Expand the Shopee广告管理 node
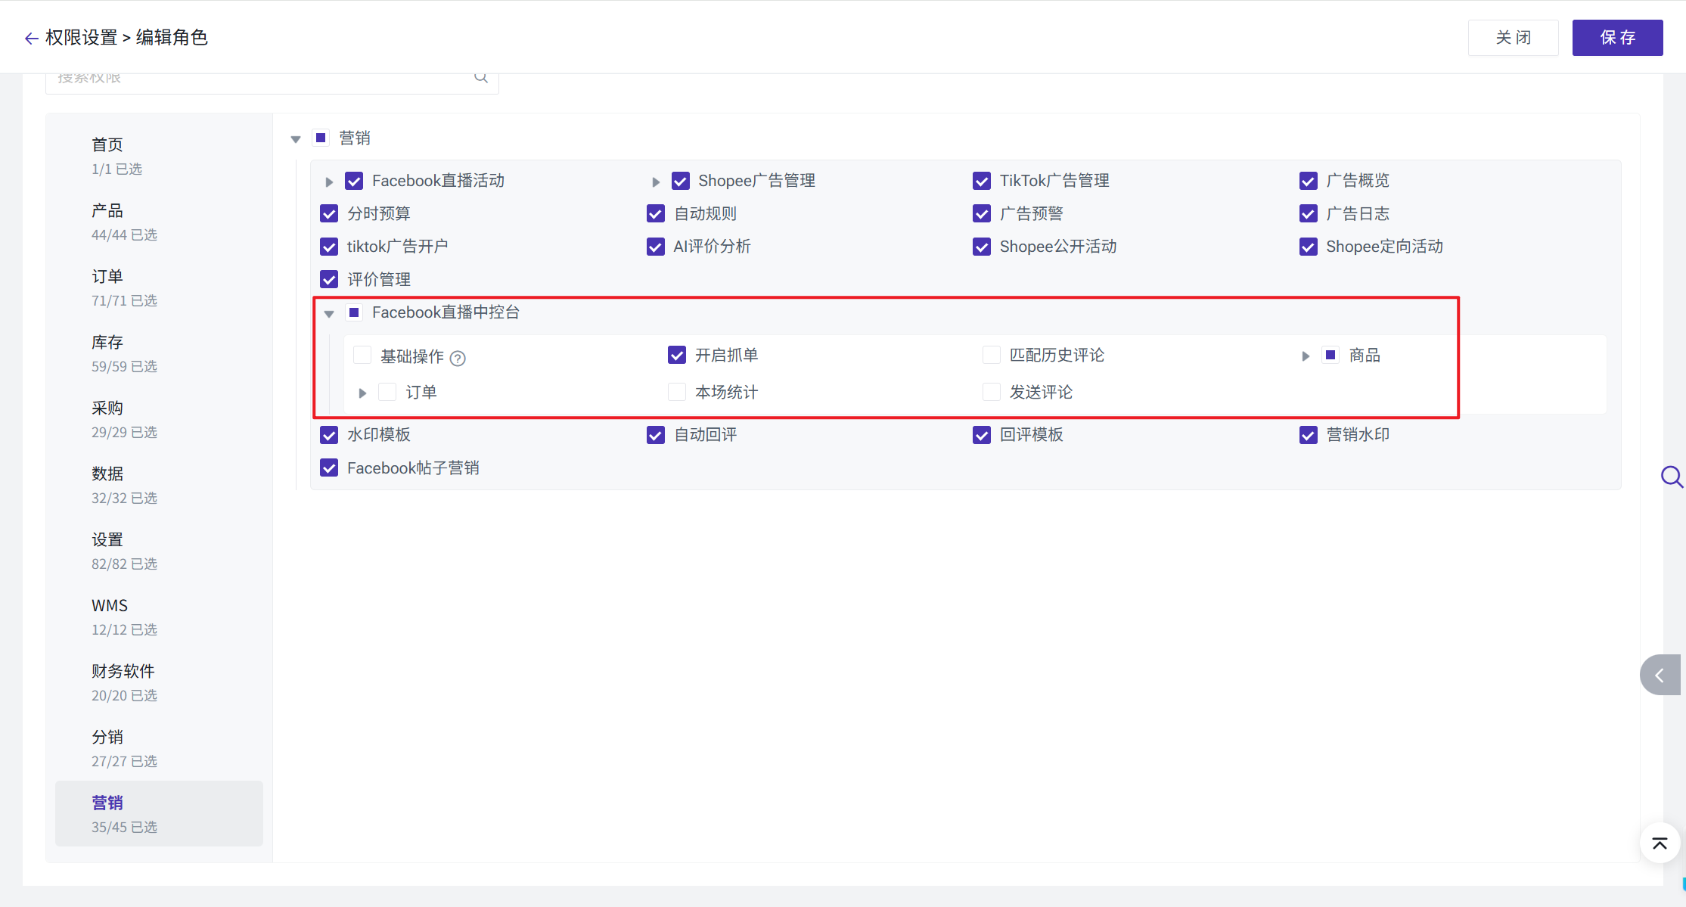 tap(656, 182)
